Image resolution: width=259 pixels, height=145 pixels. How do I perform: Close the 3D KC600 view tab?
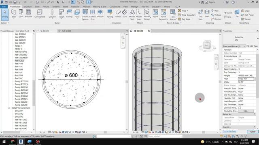coord(149,31)
